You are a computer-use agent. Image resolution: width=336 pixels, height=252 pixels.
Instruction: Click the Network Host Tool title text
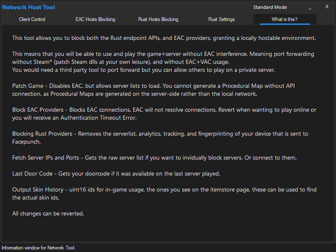click(x=29, y=7)
